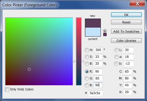Enable the Only Web Colors checkbox

(7, 89)
